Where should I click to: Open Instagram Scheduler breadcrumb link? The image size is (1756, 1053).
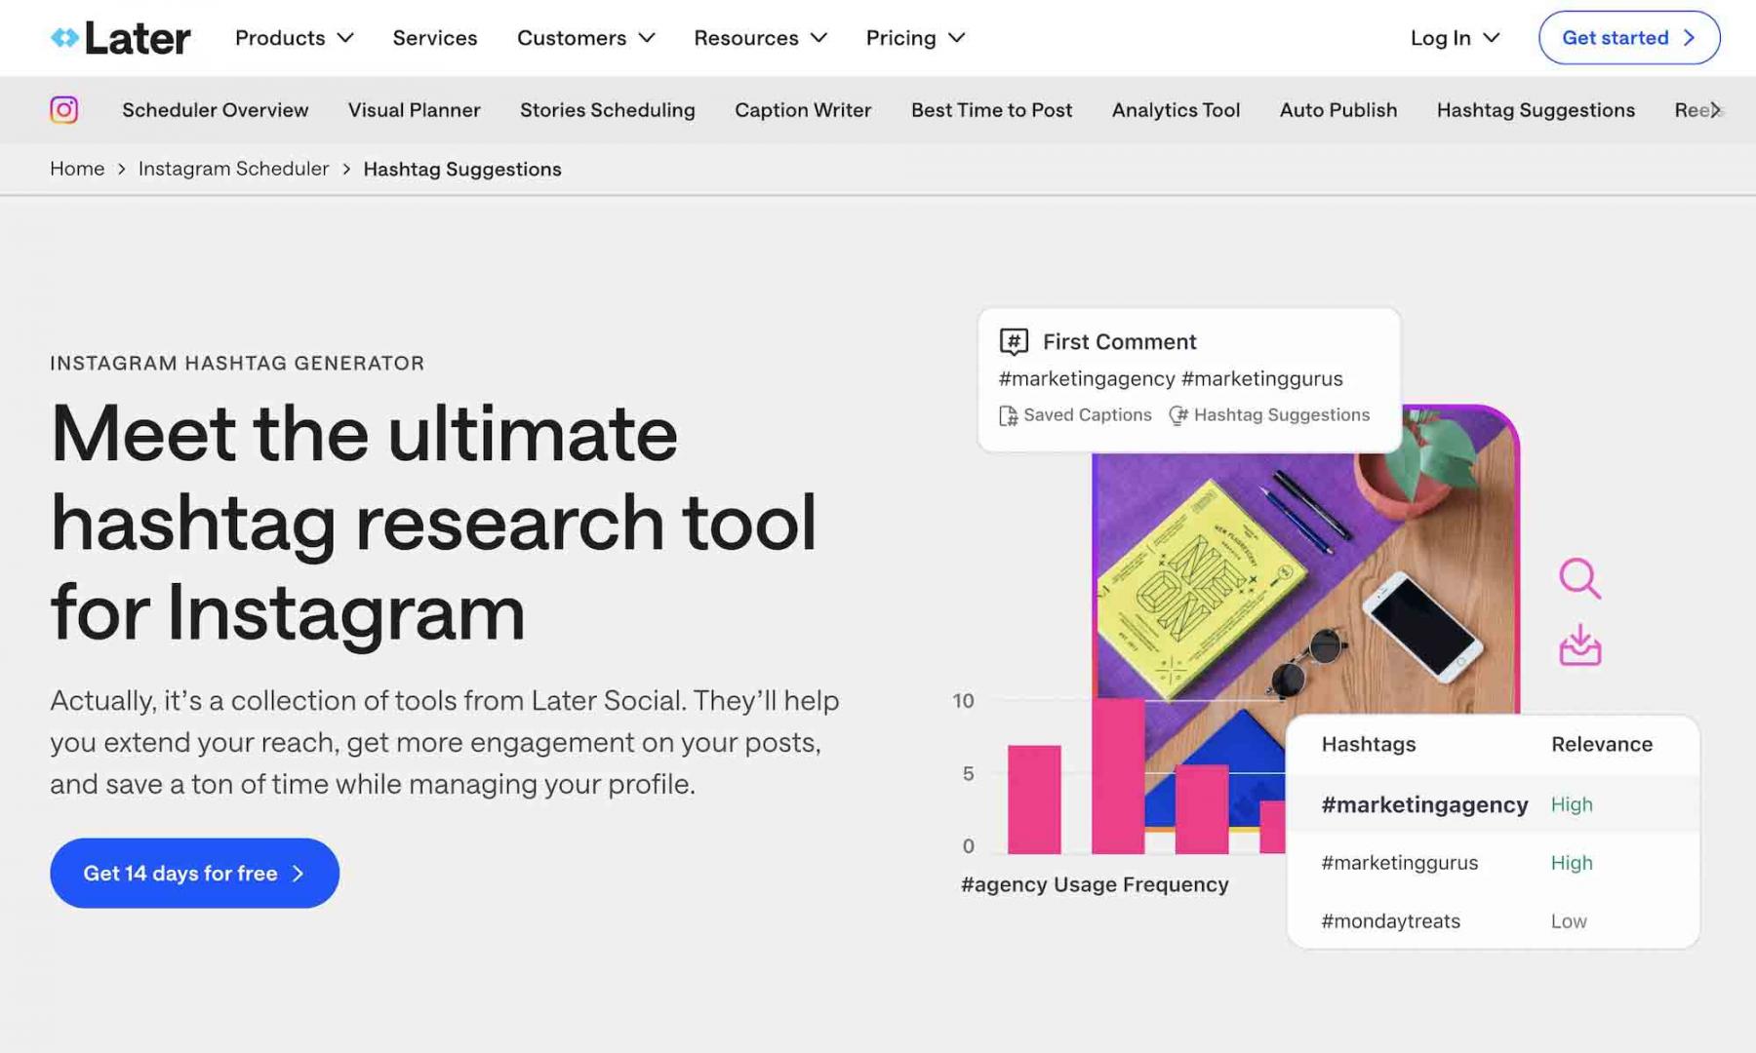tap(234, 169)
